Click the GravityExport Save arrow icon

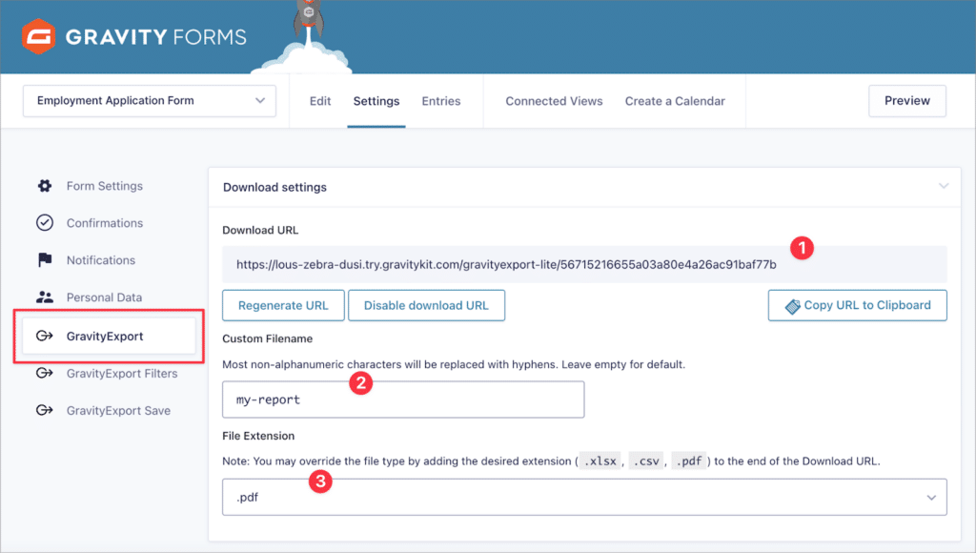45,410
